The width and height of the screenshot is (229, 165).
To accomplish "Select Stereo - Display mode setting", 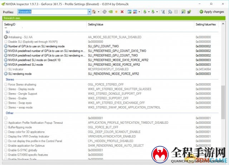I will coord(21,89).
